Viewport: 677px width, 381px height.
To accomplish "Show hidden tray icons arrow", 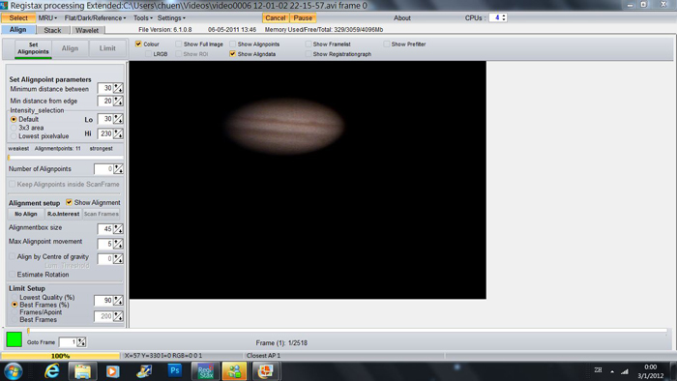I will [x=612, y=371].
